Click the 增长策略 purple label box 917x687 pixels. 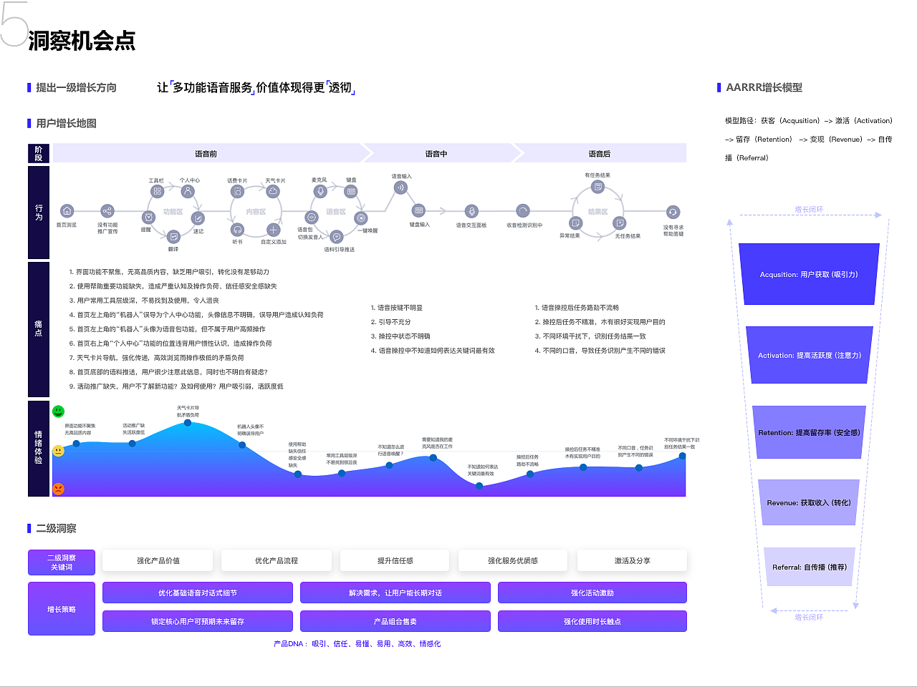click(62, 609)
